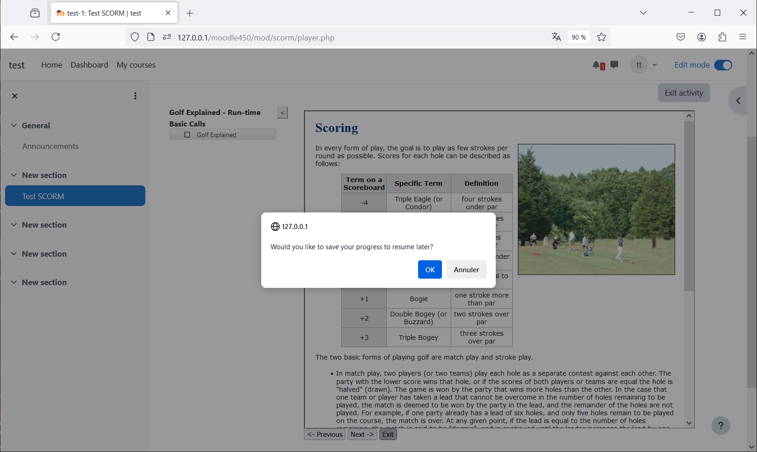This screenshot has width=757, height=452.
Task: Open recent tabs view icon
Action: (35, 13)
